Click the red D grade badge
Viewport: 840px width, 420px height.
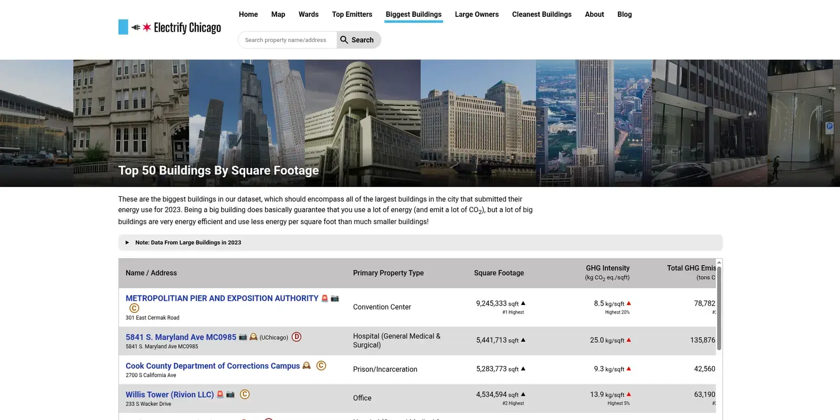pyautogui.click(x=297, y=337)
